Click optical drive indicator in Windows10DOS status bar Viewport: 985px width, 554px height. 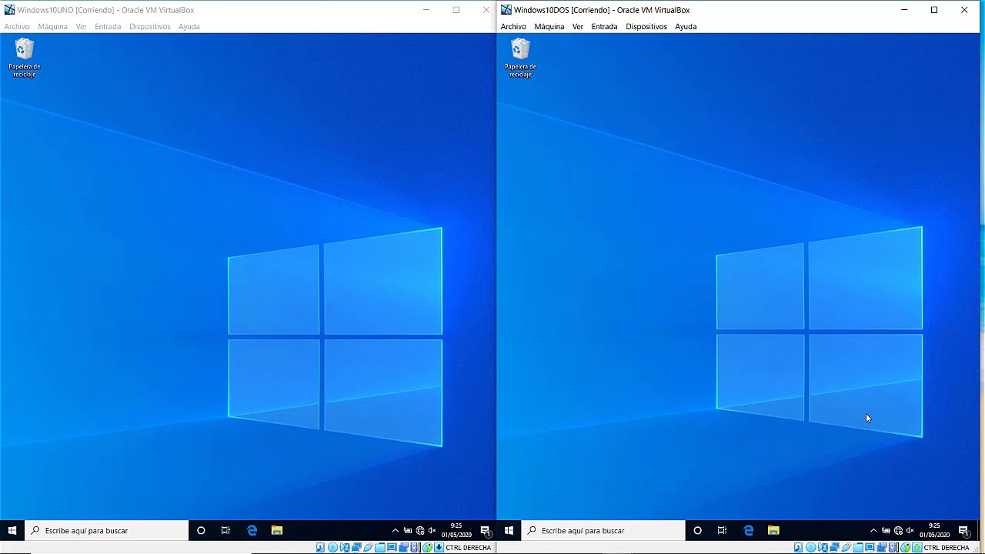pyautogui.click(x=811, y=547)
